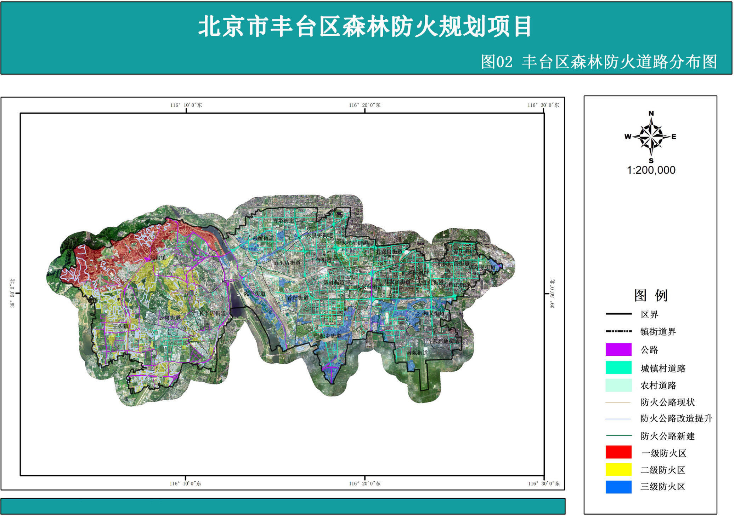735x516 pixels.
Task: Click the 南苑街道 label on the map
Action: (417, 353)
